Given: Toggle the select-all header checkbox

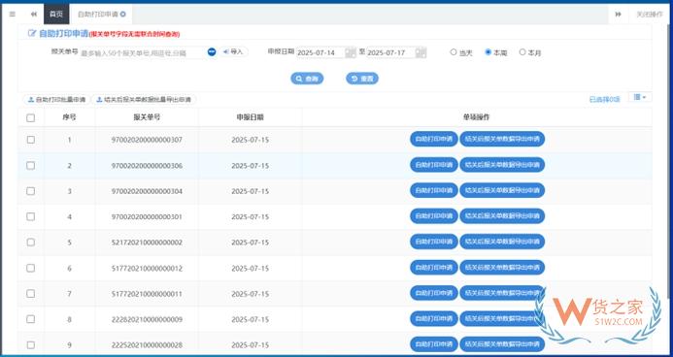Looking at the screenshot, I should coord(30,117).
